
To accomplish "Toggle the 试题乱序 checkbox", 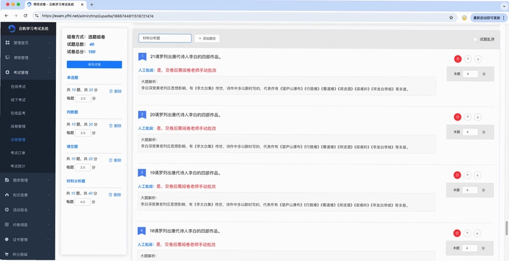I will pos(475,39).
